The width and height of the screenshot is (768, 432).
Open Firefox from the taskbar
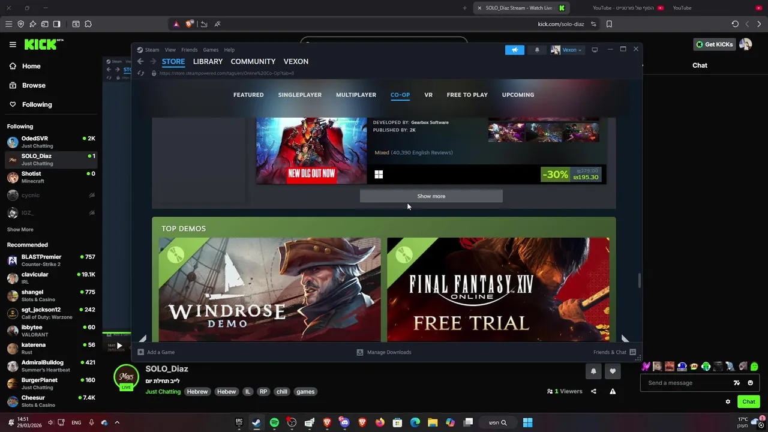pyautogui.click(x=380, y=422)
